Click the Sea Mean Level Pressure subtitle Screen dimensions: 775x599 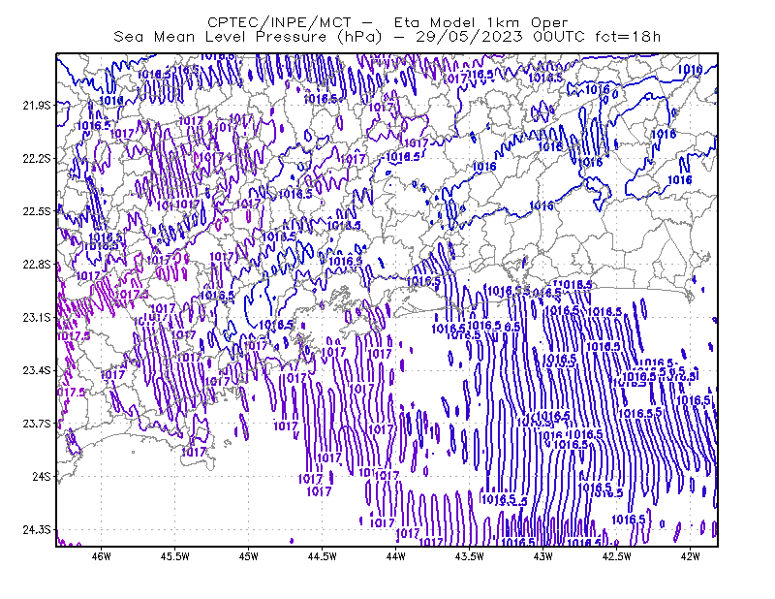(x=387, y=37)
